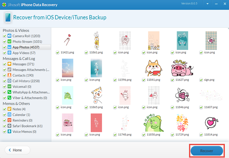The image size is (229, 158).
Task: Select the cat 11865.png thumbnail
Action: tap(96, 95)
